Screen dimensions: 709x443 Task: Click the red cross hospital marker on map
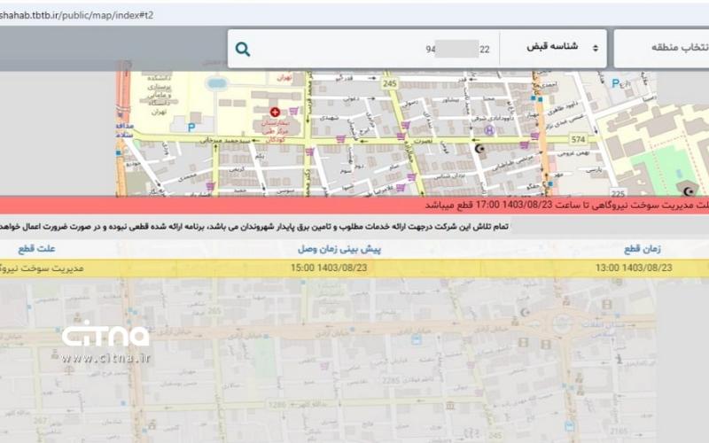[275, 113]
